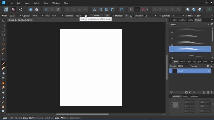Switch to the Liquify Persona icon
Image resolution: width=214 pixels, height=120 pixels.
point(14,9)
